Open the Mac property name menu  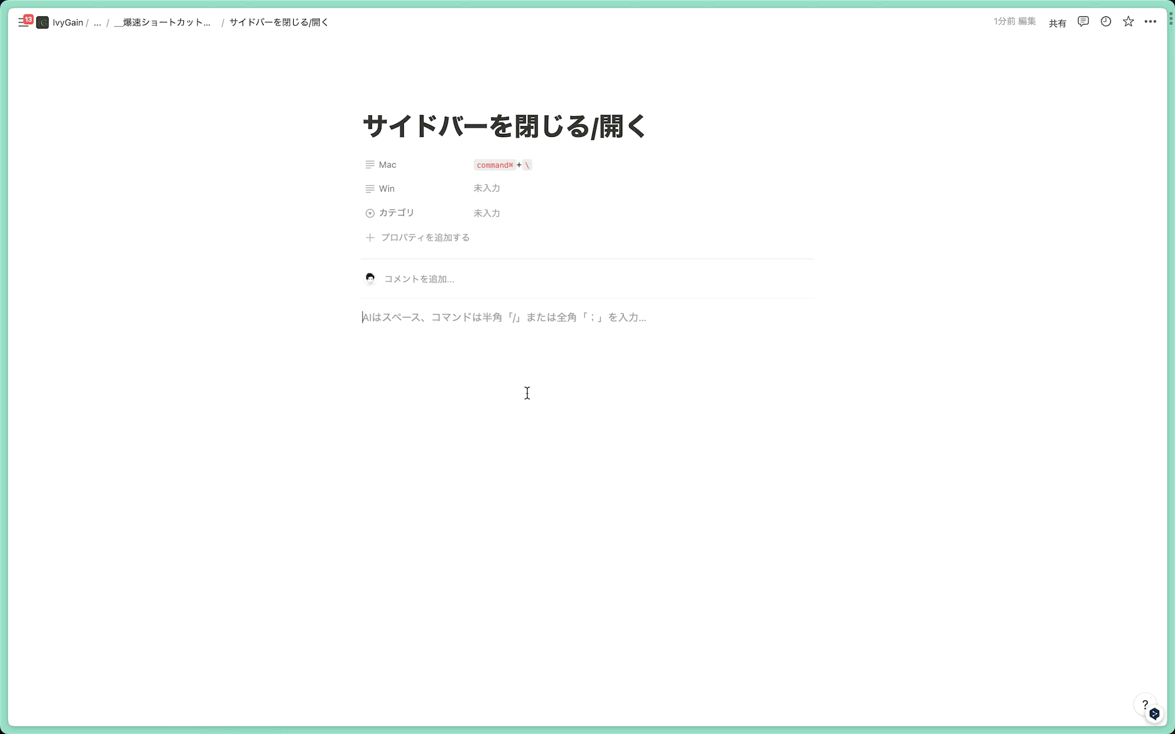[387, 165]
